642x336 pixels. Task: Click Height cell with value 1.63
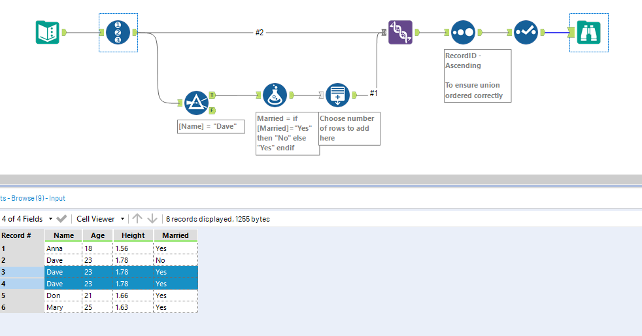(x=133, y=307)
